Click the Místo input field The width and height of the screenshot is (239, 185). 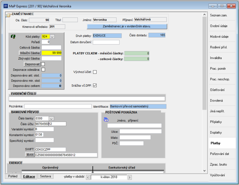click(135, 138)
